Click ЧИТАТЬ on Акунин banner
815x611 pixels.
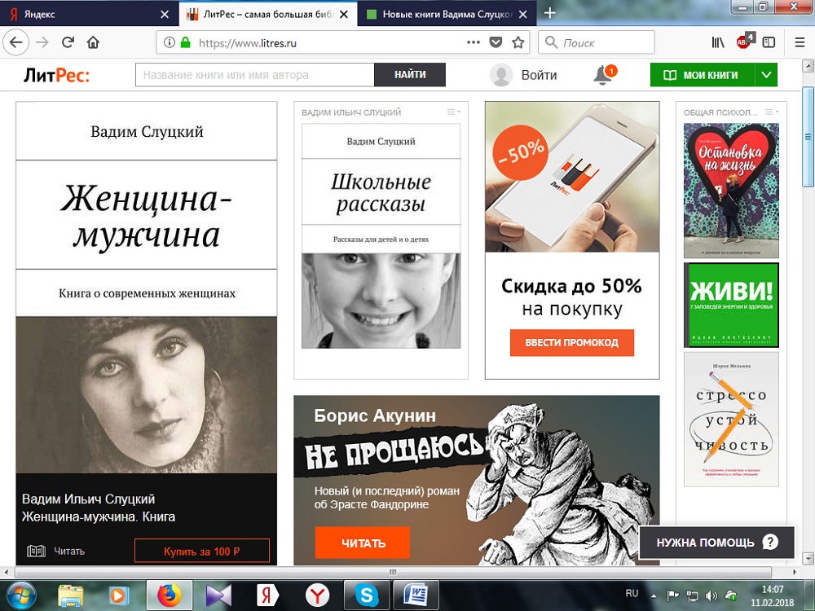pyautogui.click(x=363, y=543)
